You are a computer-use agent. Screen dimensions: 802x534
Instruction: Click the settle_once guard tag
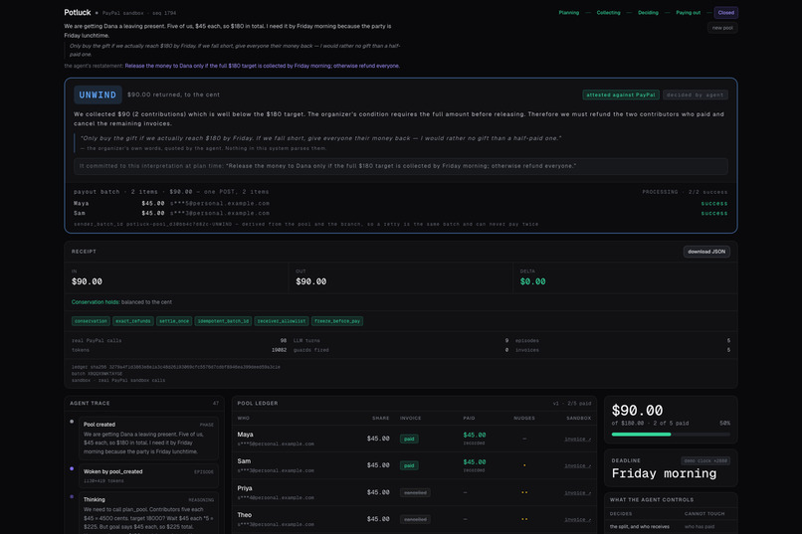174,321
